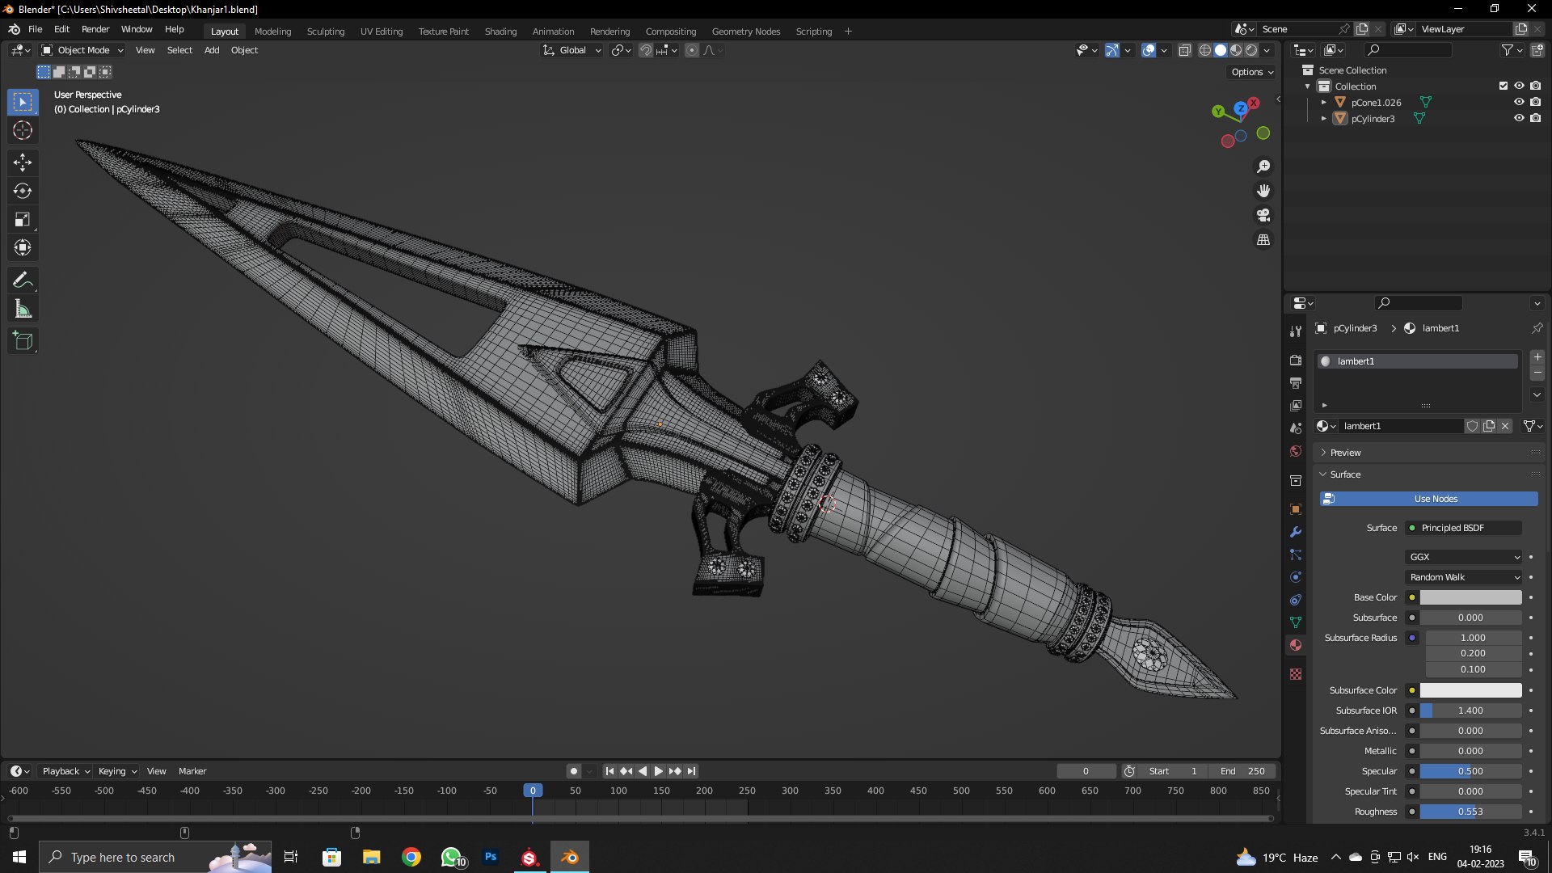This screenshot has height=873, width=1552.
Task: Open the Output properties tab
Action: tap(1296, 382)
